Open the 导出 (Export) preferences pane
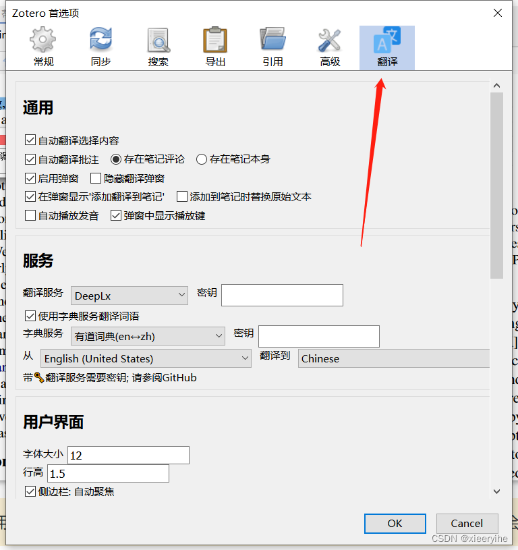Viewport: 518px width, 550px height. [x=215, y=47]
